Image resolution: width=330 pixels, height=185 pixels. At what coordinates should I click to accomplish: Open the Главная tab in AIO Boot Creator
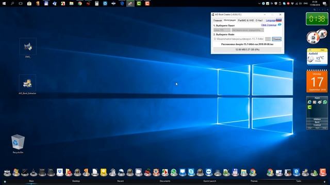(x=218, y=21)
